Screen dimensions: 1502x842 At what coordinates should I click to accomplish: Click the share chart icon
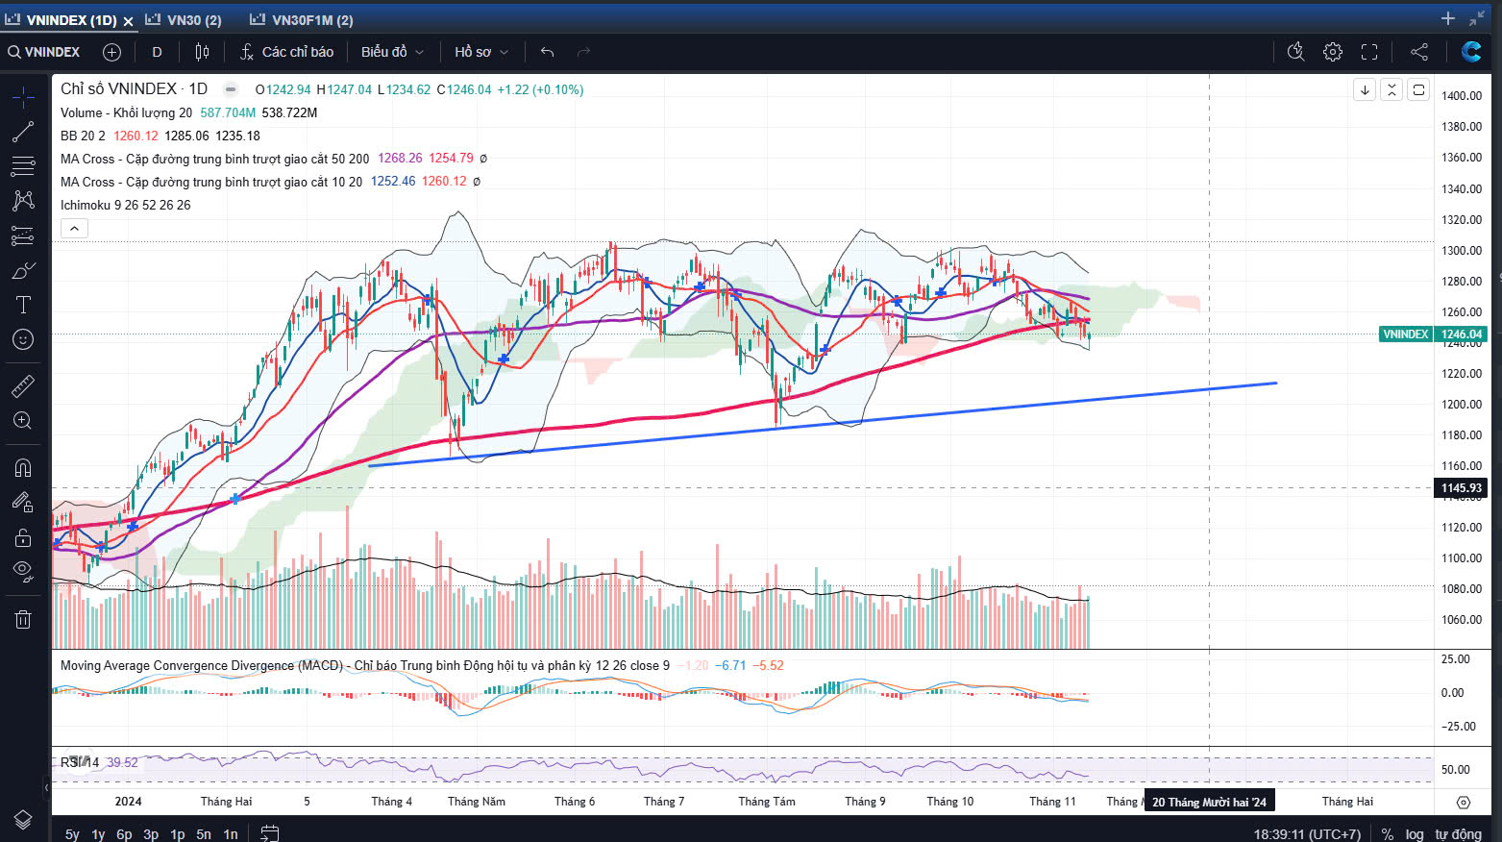1419,52
